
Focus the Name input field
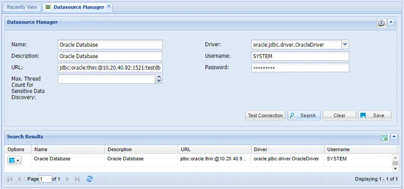pos(110,45)
